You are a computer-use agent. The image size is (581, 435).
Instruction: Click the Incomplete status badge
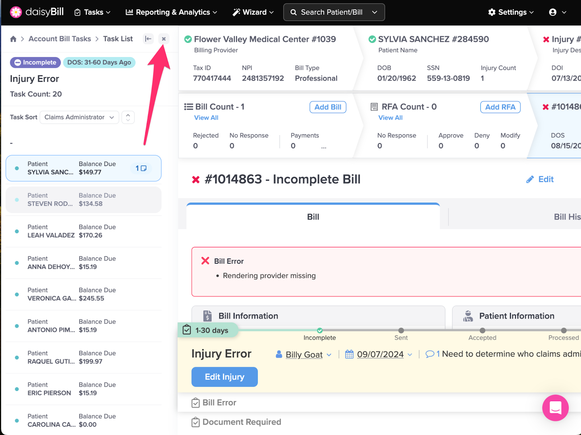point(35,62)
